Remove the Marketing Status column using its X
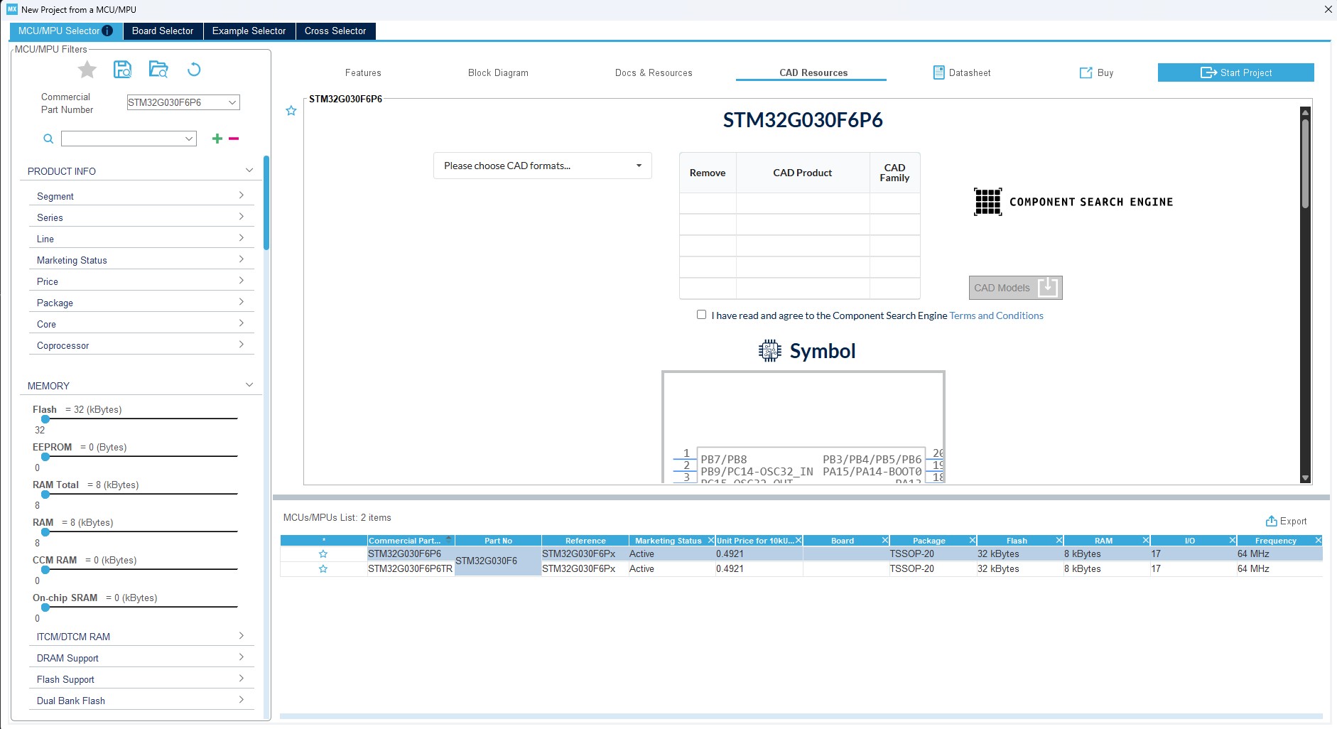Viewport: 1337px width, 729px height. pyautogui.click(x=711, y=541)
